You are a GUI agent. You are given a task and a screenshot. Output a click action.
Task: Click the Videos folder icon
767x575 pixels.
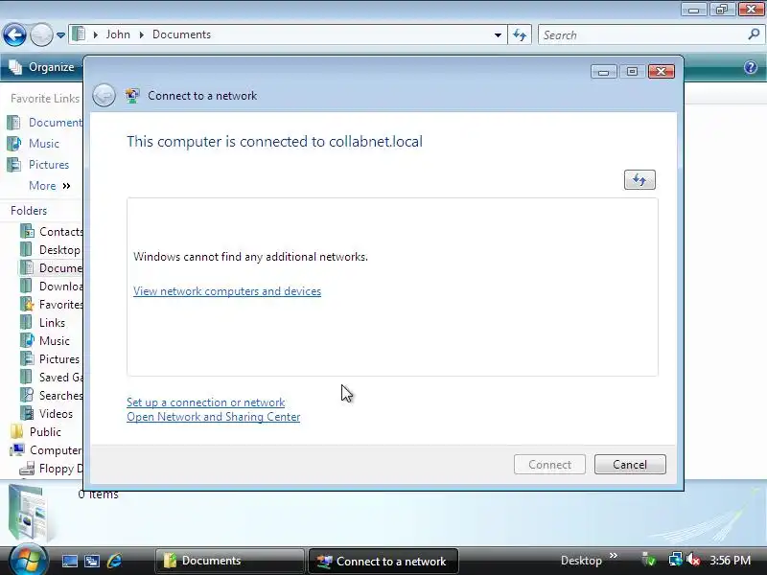[27, 414]
